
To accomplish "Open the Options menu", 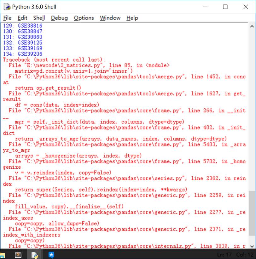I will coord(84,18).
